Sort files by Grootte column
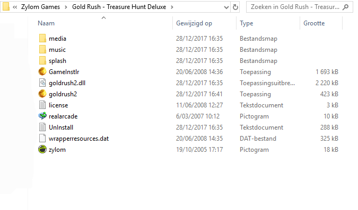This screenshot has height=210, width=358. (314, 23)
